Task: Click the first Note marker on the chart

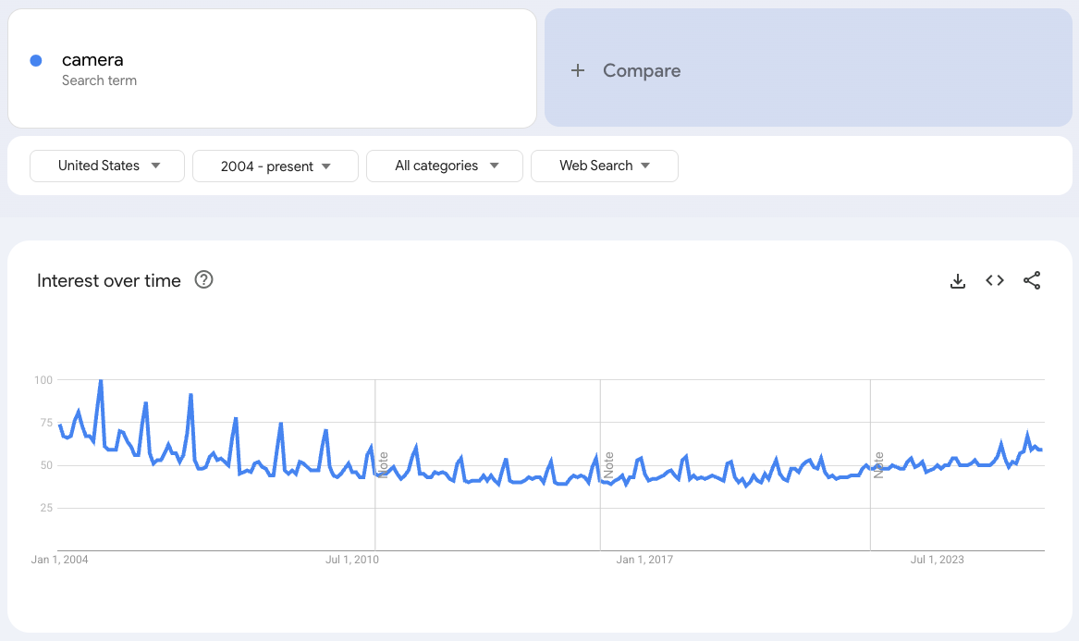Action: (x=382, y=464)
